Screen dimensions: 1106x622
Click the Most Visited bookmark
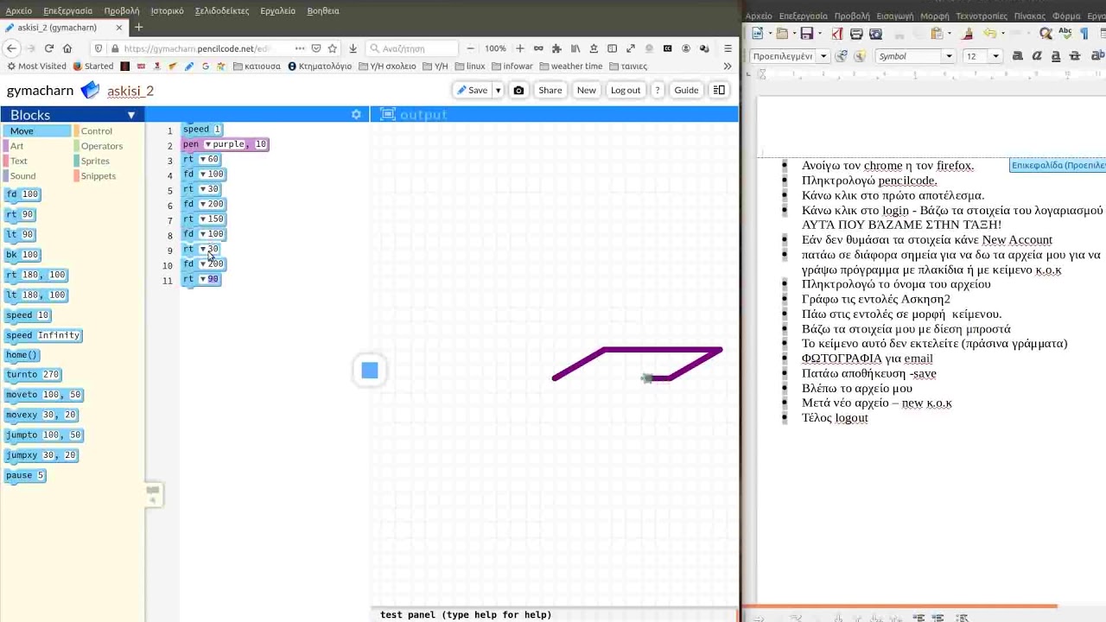coord(36,66)
